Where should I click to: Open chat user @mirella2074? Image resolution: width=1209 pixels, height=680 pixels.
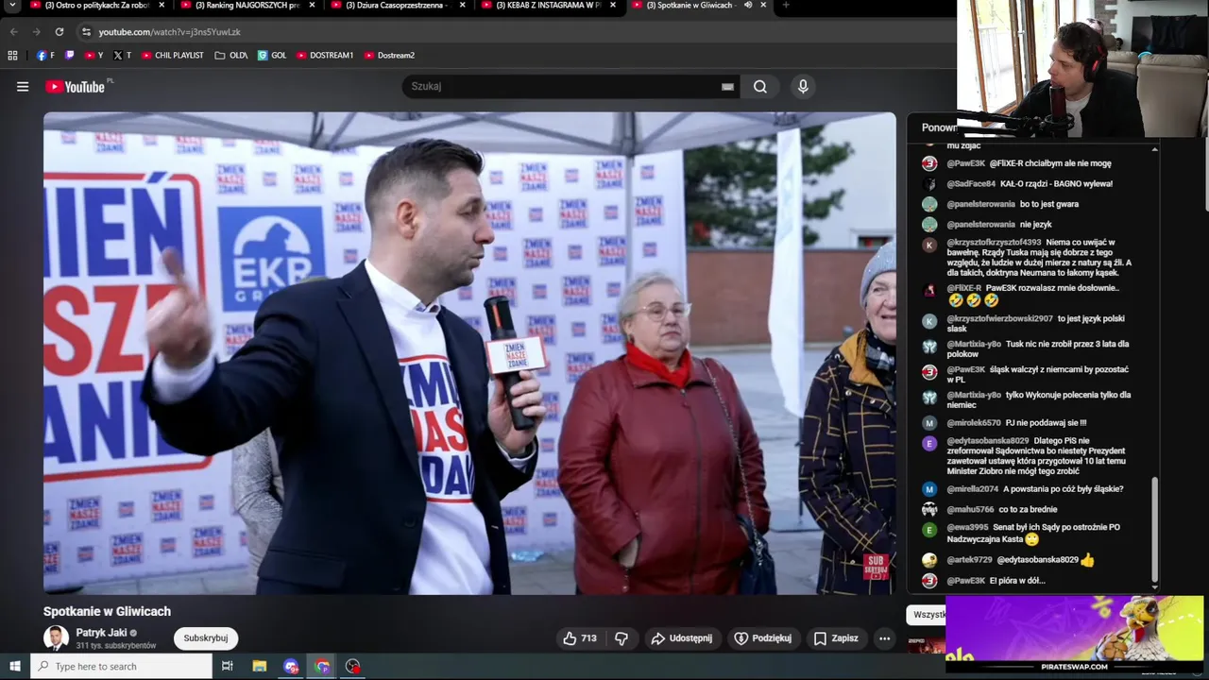(x=972, y=489)
